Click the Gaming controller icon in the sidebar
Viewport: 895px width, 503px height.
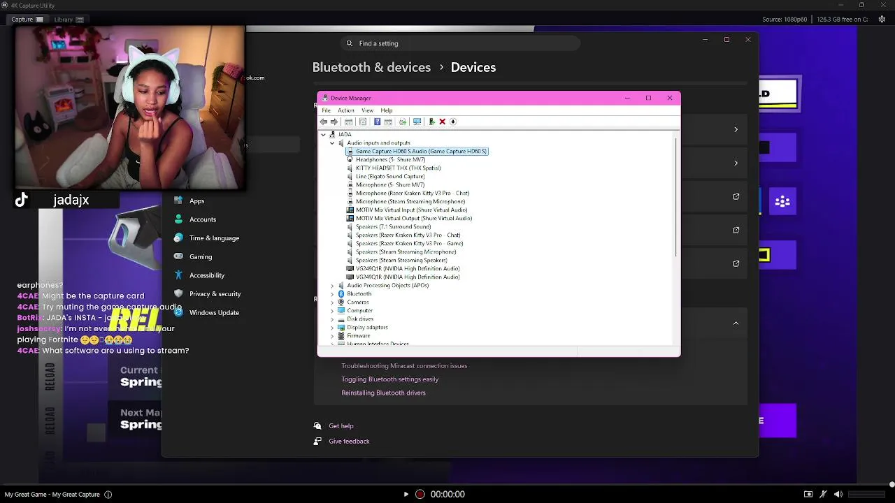178,256
